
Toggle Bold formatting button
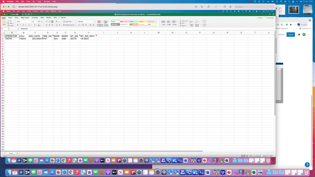tap(18, 25)
